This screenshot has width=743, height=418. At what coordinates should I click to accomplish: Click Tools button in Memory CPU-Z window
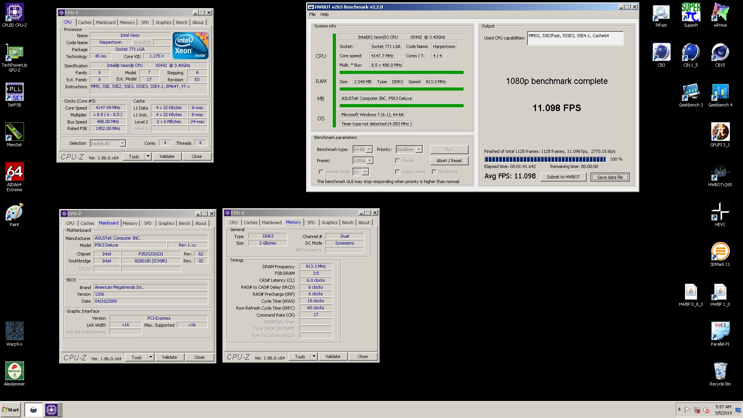[300, 356]
